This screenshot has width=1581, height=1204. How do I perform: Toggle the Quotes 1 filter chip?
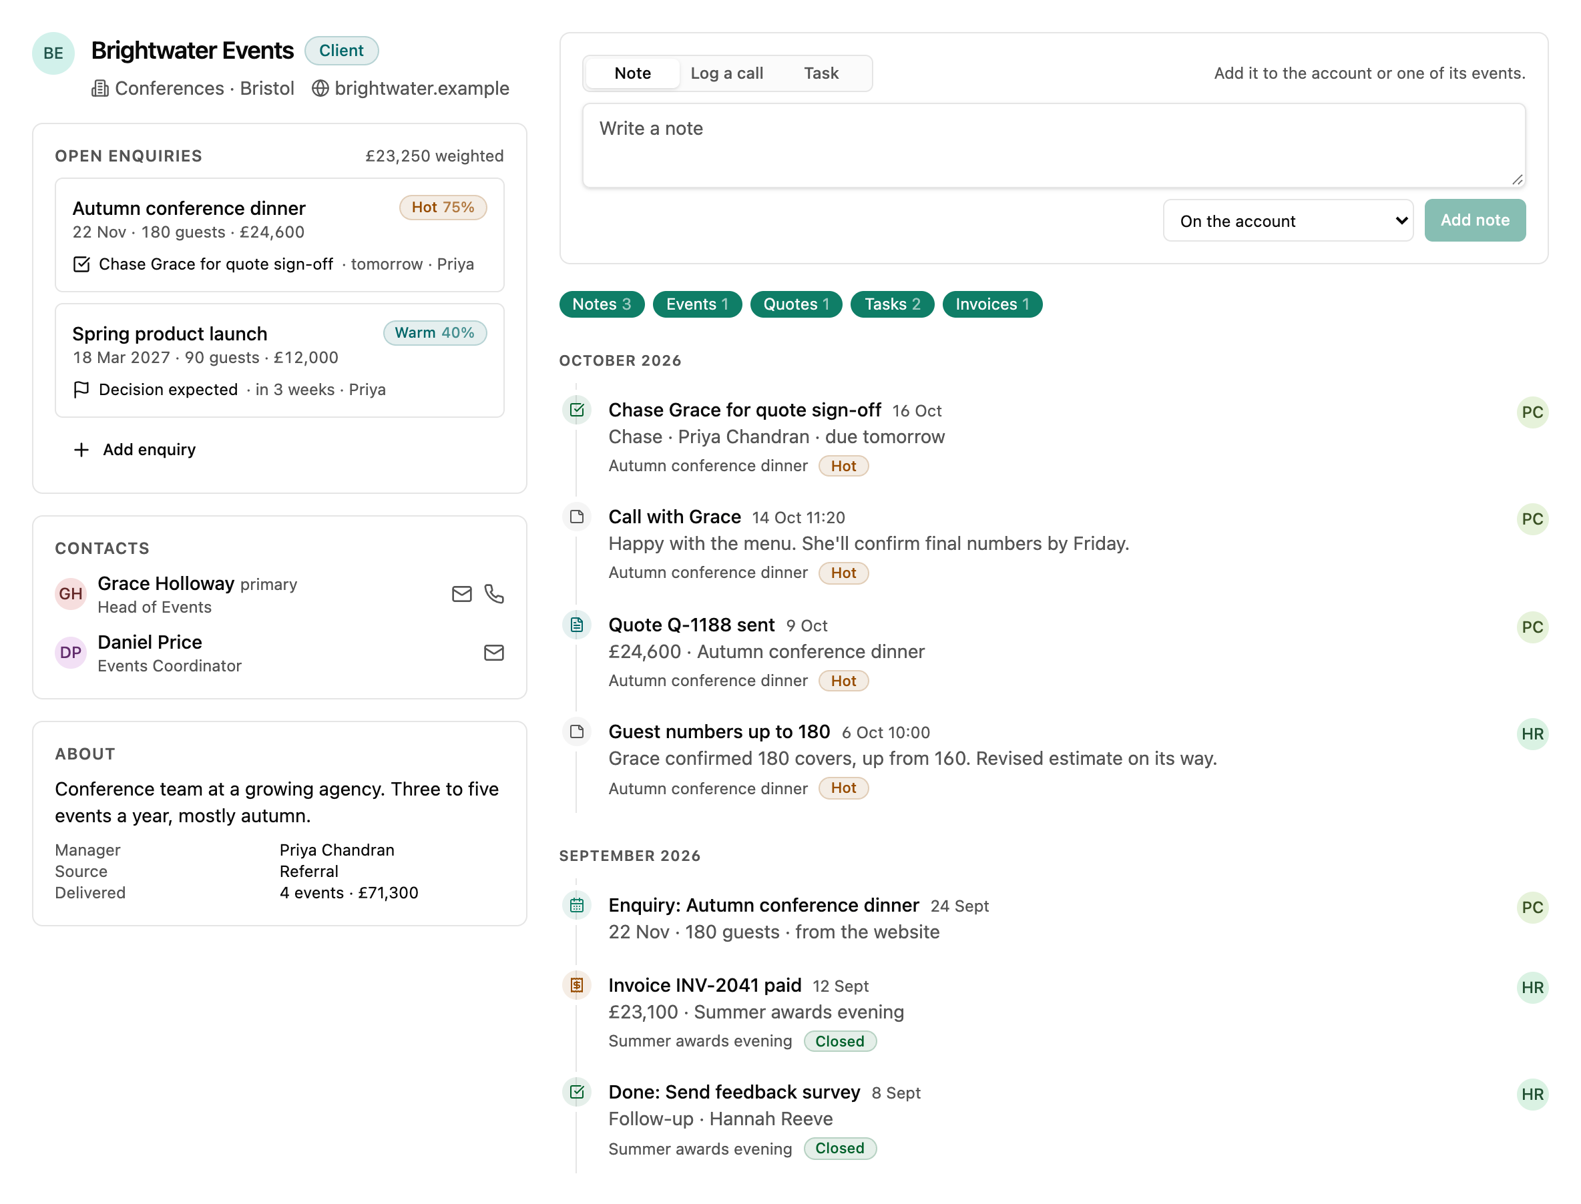click(796, 304)
